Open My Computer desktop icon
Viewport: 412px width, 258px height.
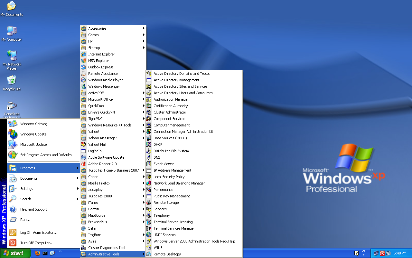pyautogui.click(x=12, y=33)
